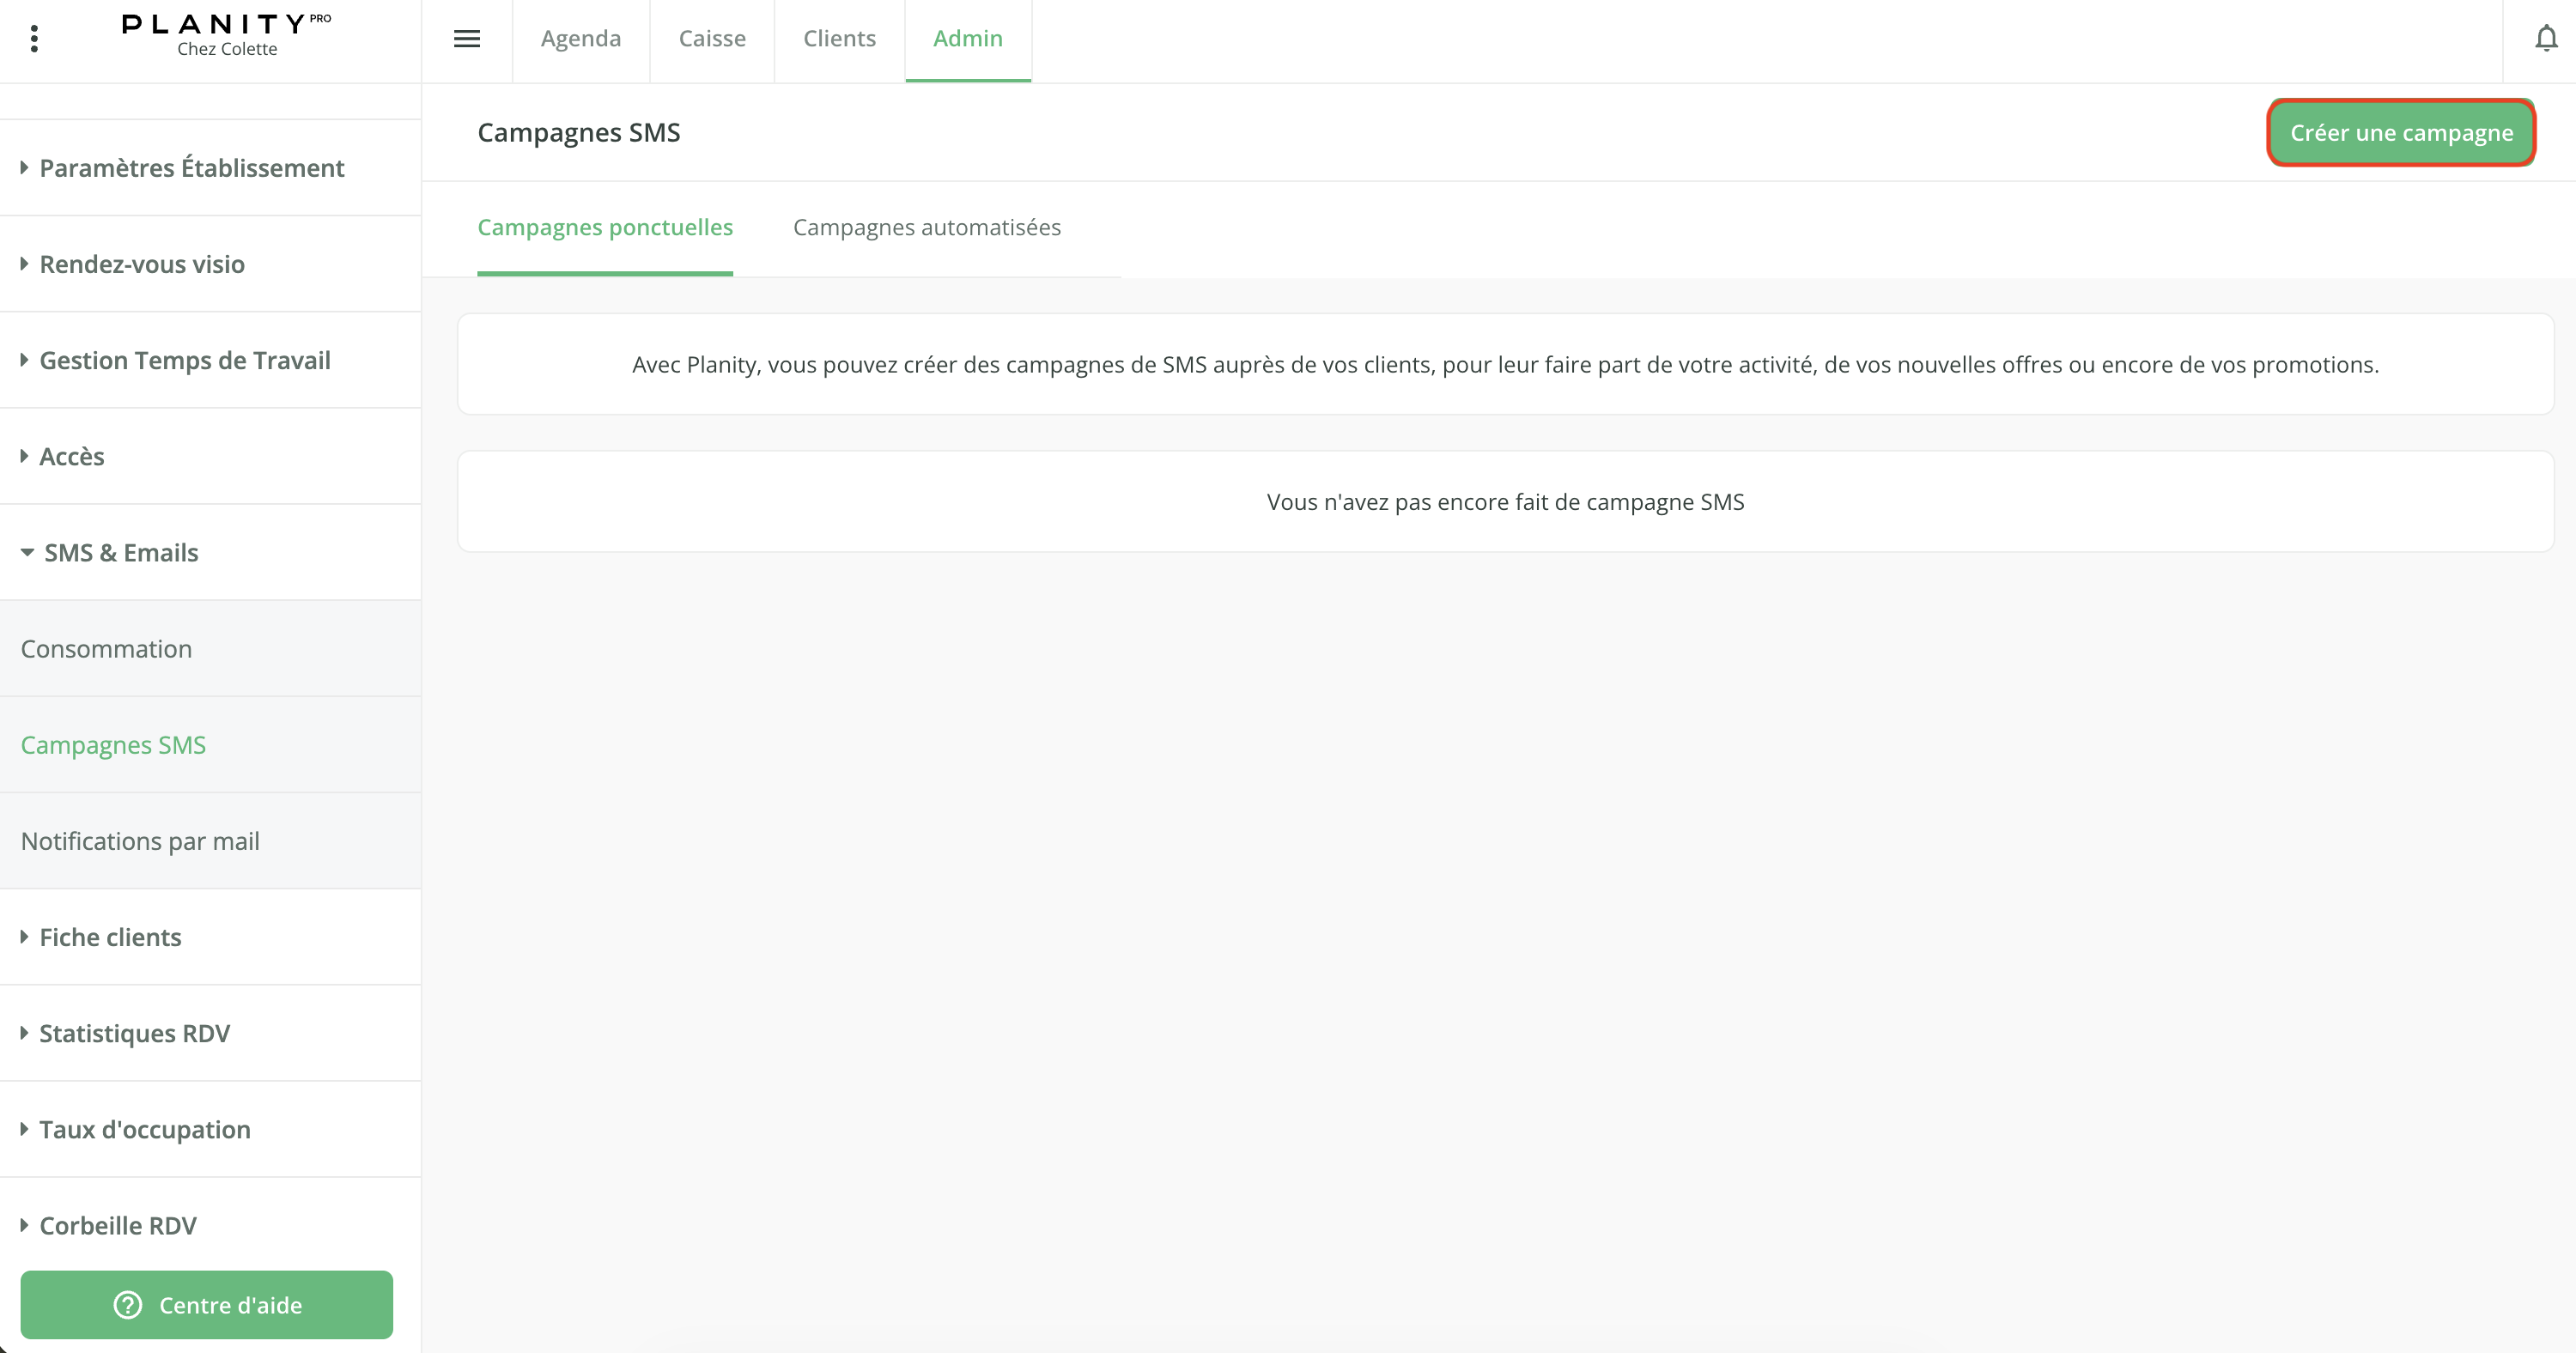This screenshot has height=1353, width=2576.
Task: Expand the Statistiques RDV section
Action: 134,1033
